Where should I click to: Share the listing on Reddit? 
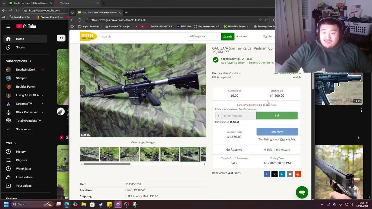298,174
